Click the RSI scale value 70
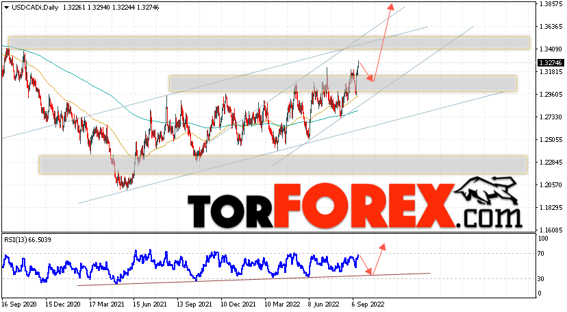This screenshot has width=567, height=312. click(x=541, y=254)
